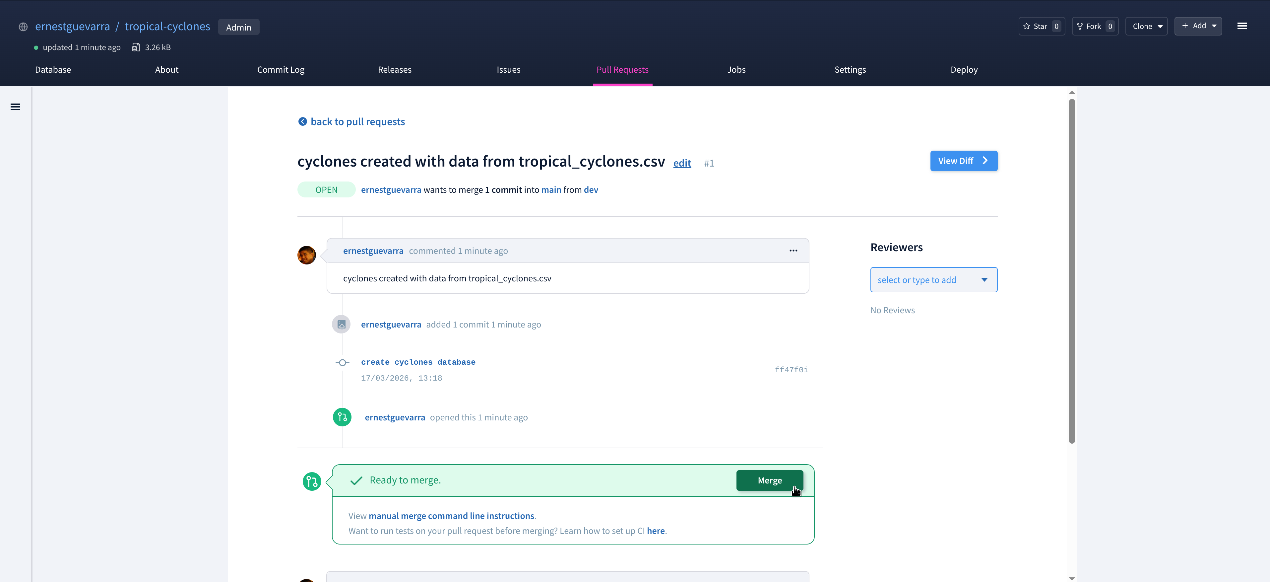Click the page vertical scrollbar thumb

(1071, 271)
